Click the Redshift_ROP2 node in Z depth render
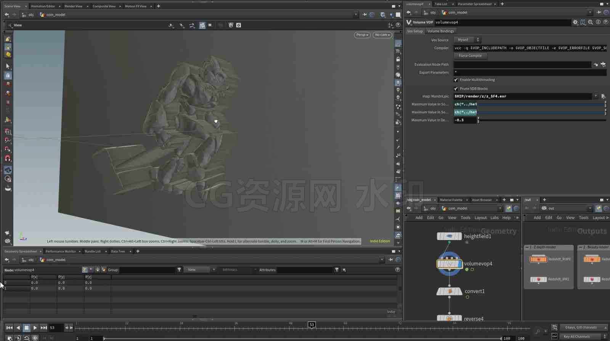The height and width of the screenshot is (341, 610). pos(538,259)
